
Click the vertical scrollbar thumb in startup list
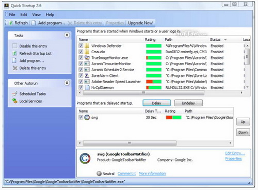pyautogui.click(x=247, y=57)
